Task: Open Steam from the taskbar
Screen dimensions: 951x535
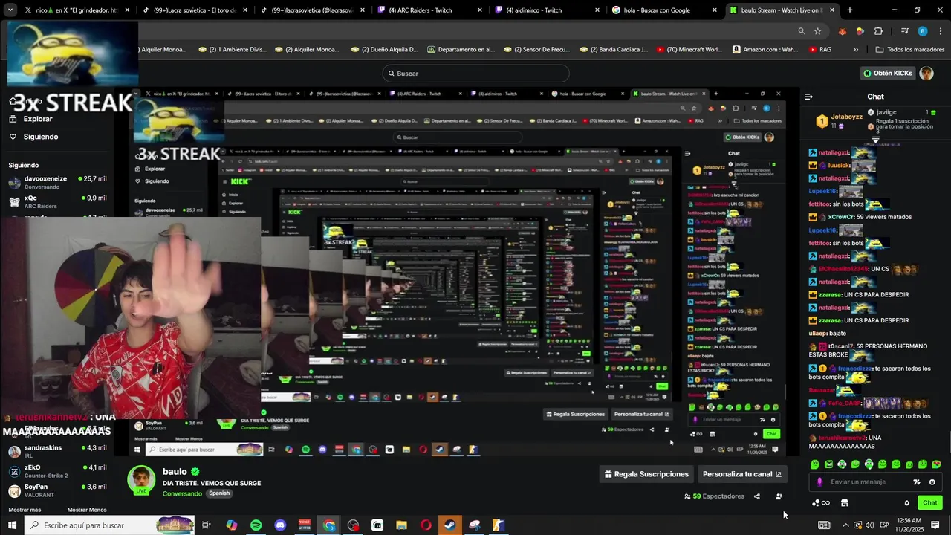Action: click(449, 525)
